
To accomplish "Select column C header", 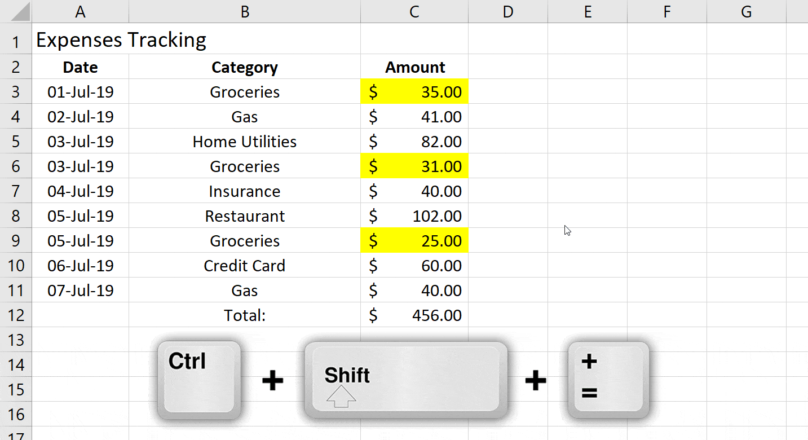I will click(414, 11).
